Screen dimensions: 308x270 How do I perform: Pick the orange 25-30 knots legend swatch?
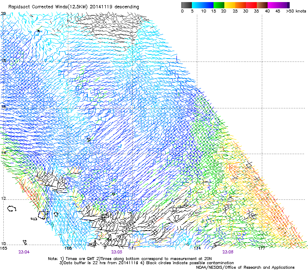tap(241, 5)
